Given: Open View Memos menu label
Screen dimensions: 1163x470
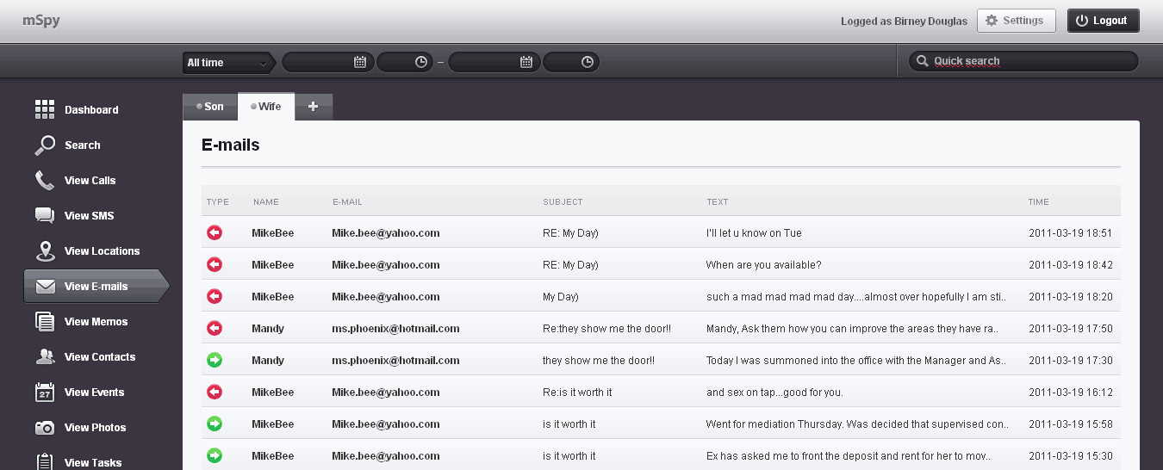Looking at the screenshot, I should click(96, 322).
